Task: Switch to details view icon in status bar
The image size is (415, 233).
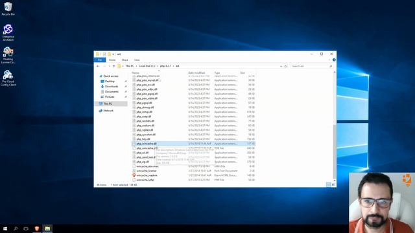Action: click(329, 184)
